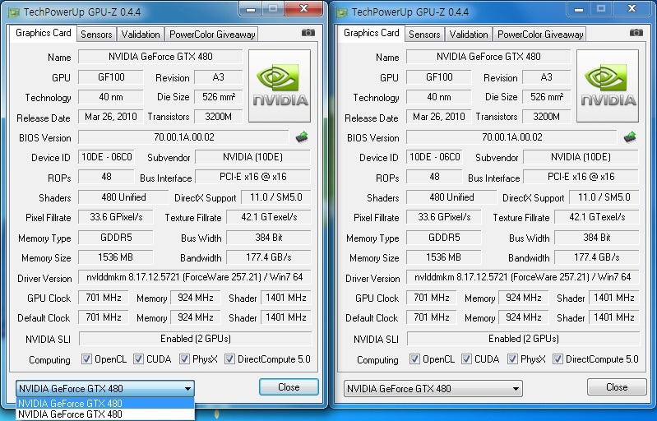The image size is (657, 421).
Task: Toggle PhysX checkbox in right window
Action: coord(512,359)
